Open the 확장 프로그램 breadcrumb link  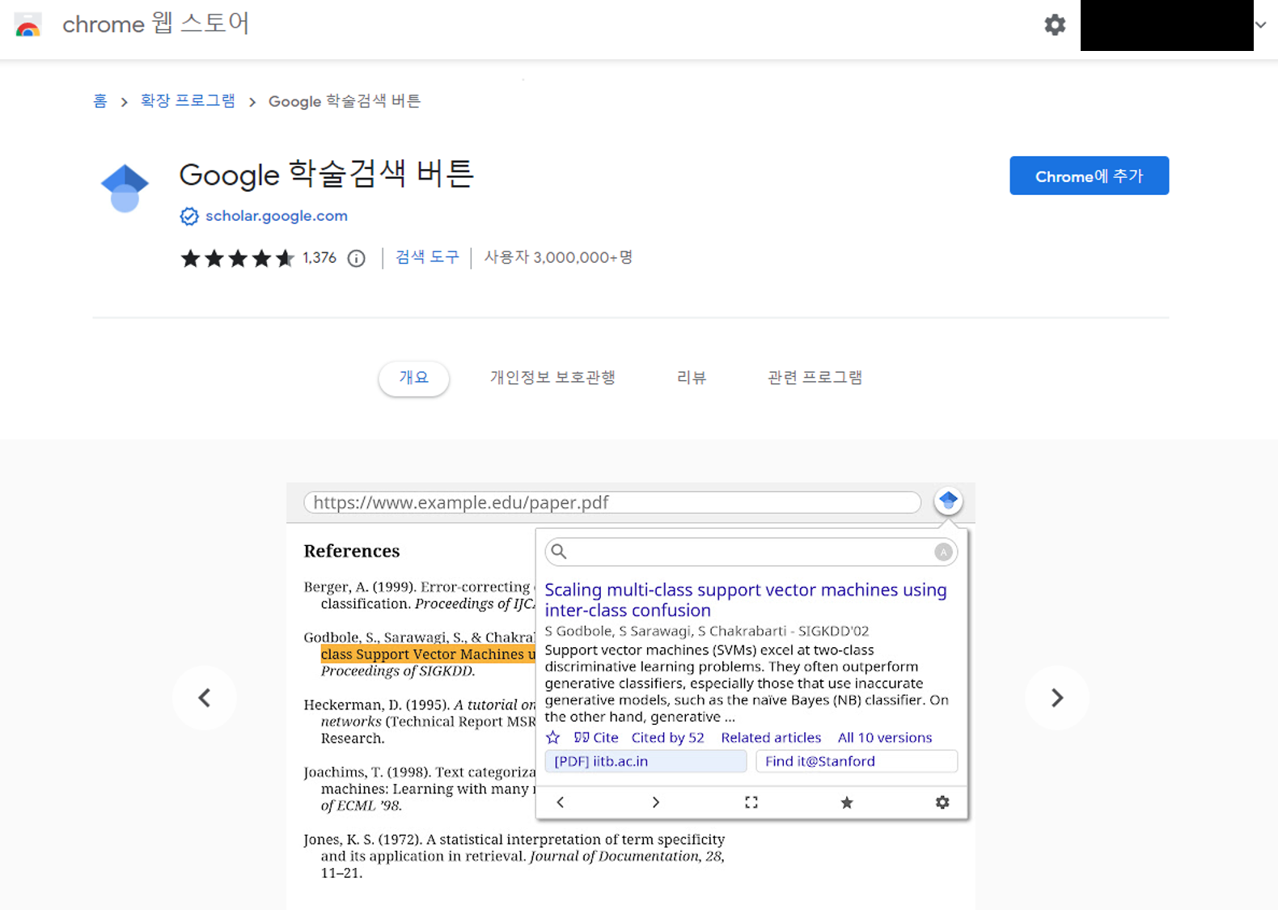188,101
